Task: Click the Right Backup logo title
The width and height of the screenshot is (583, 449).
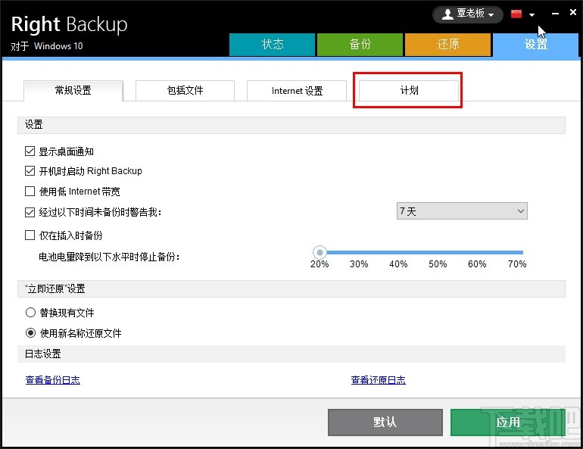Action: pos(69,24)
